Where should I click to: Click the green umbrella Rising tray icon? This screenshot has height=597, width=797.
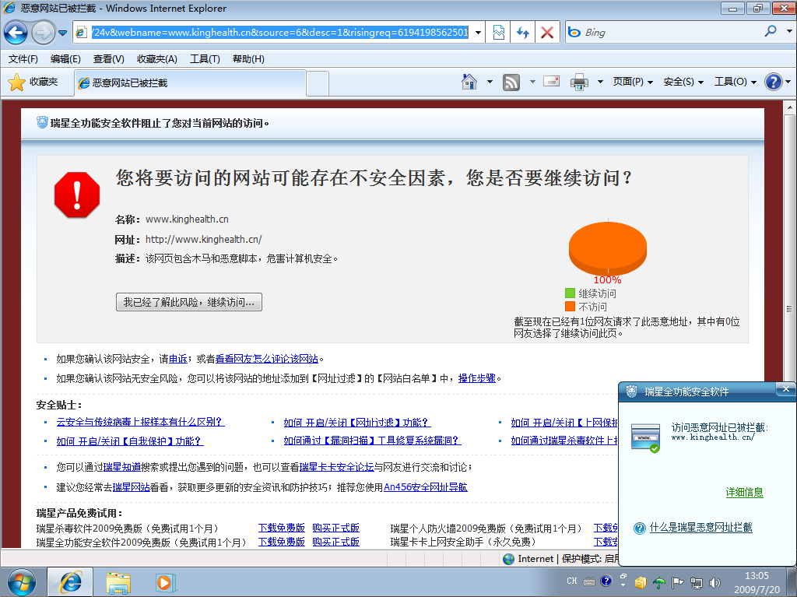point(658,582)
